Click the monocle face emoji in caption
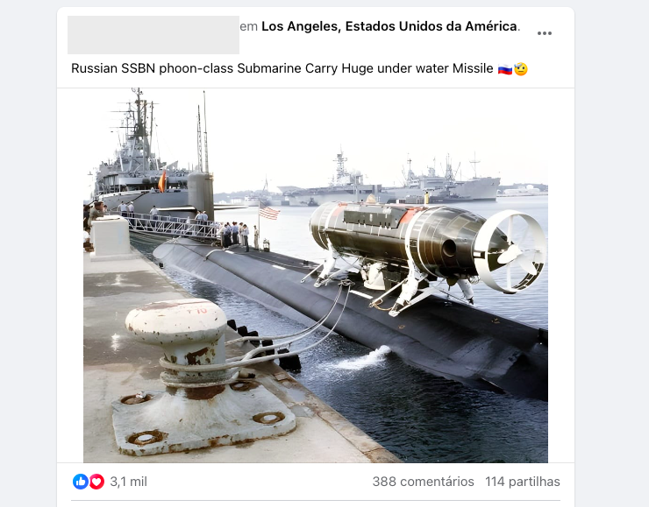The width and height of the screenshot is (649, 507). coord(521,68)
